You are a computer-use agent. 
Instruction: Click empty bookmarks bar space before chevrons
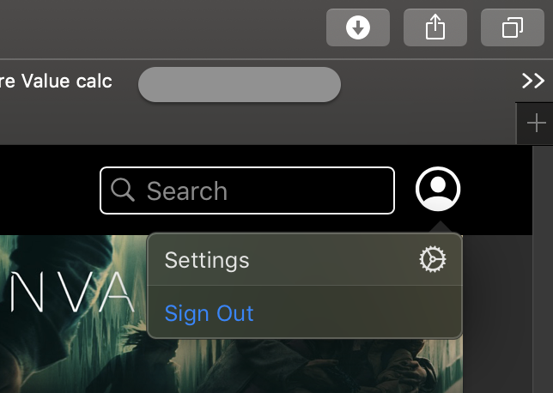click(x=430, y=82)
